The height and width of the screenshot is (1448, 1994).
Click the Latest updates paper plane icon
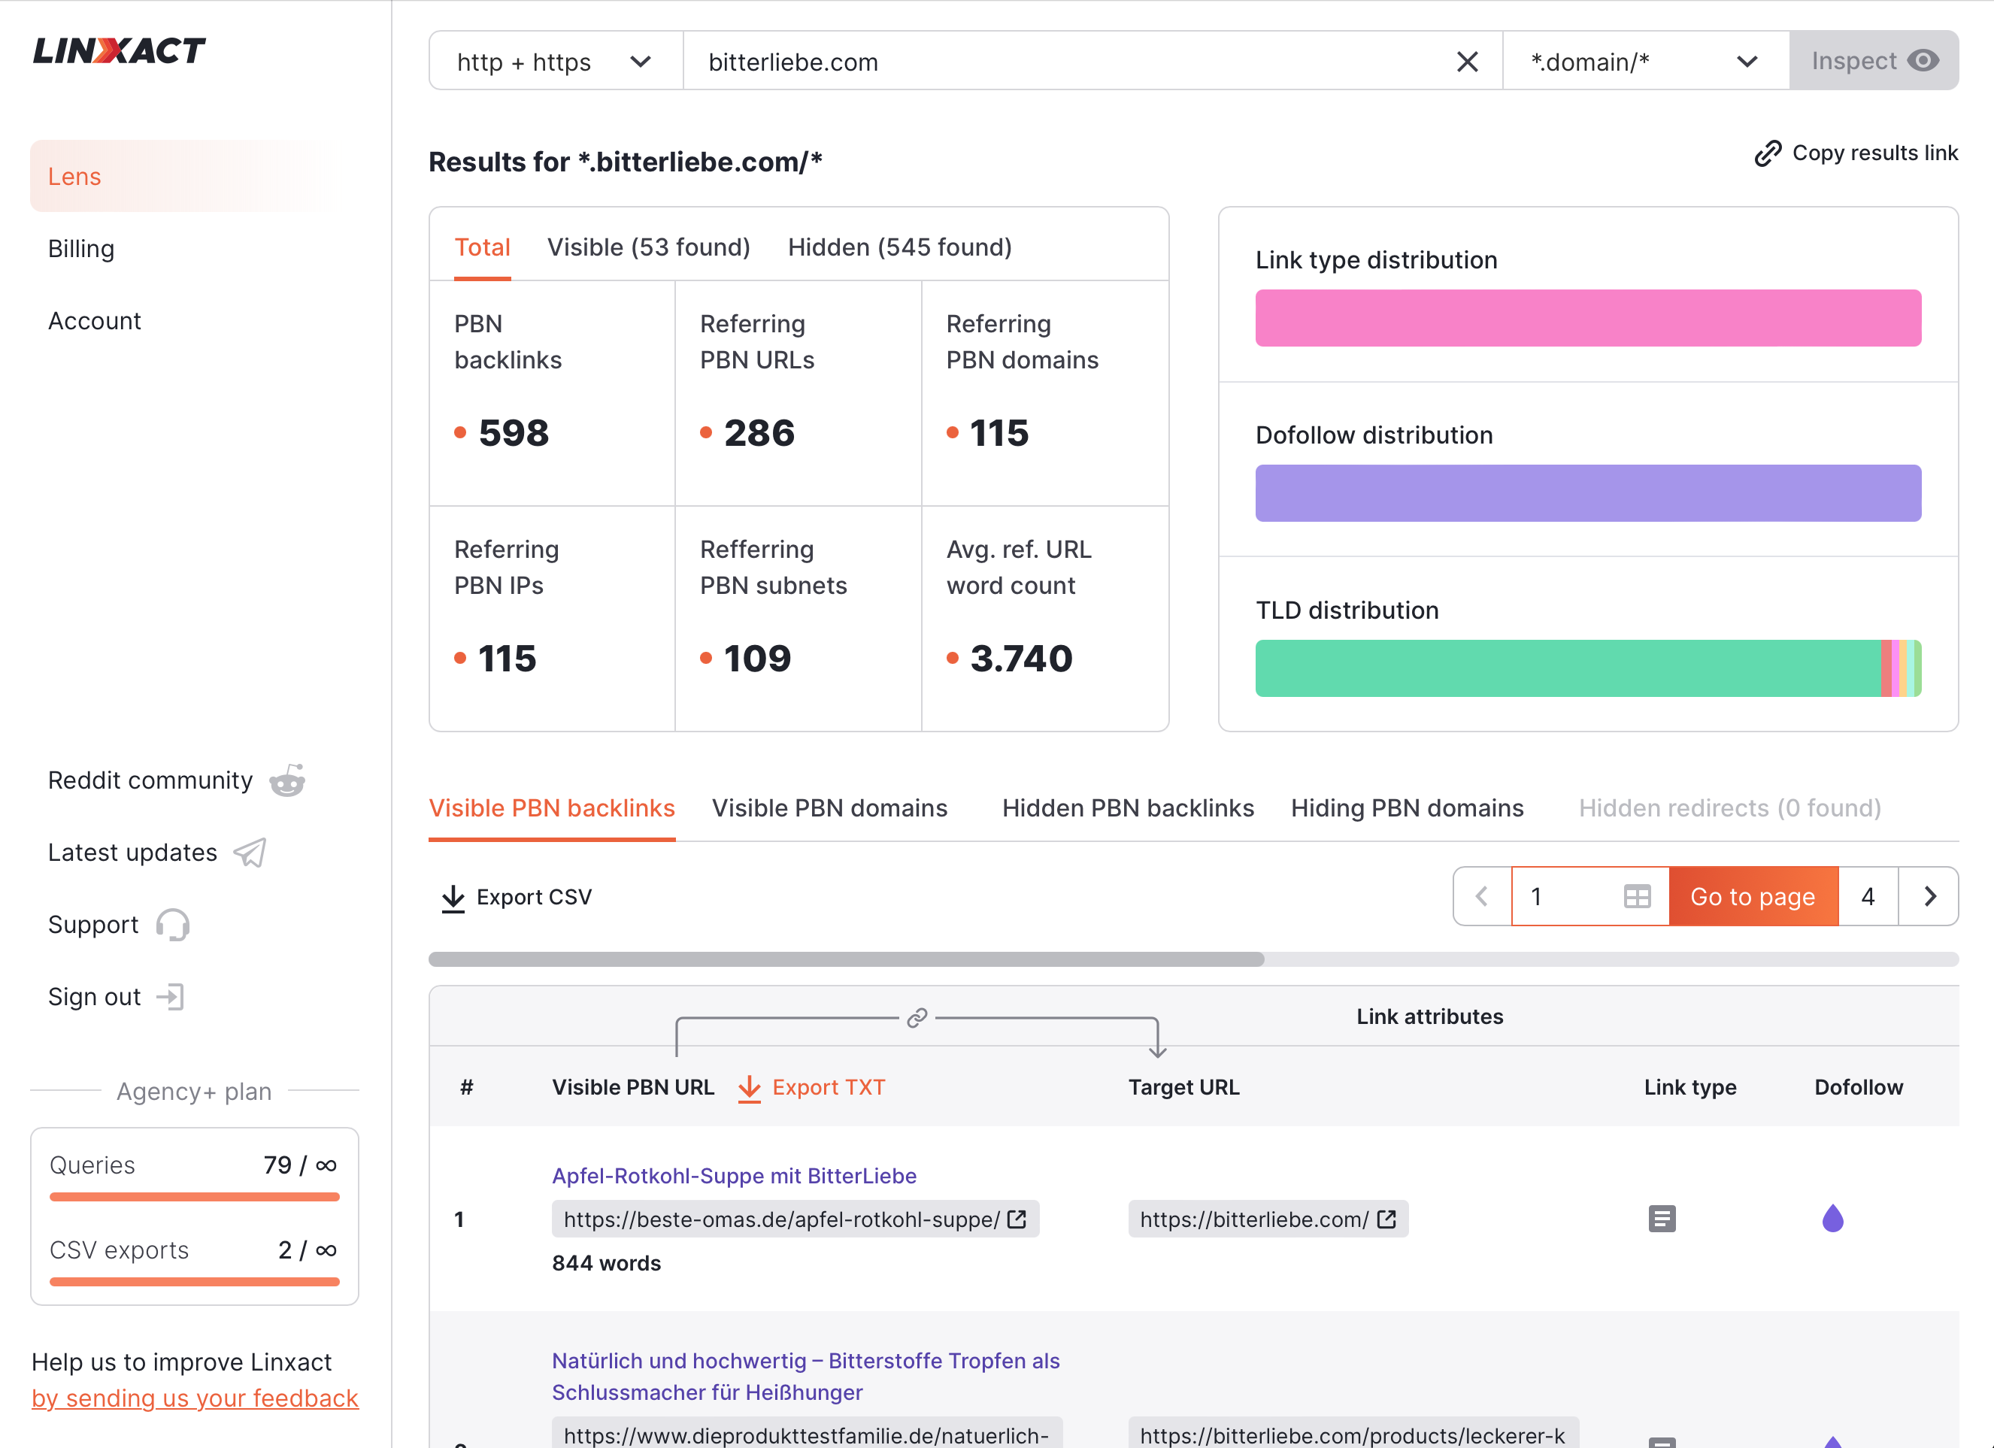point(250,852)
